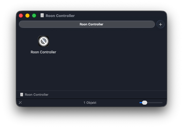Viewport: 183px width, 128px height.
Task: Click the crossed-tools icon in the status bar
Action: click(20, 103)
